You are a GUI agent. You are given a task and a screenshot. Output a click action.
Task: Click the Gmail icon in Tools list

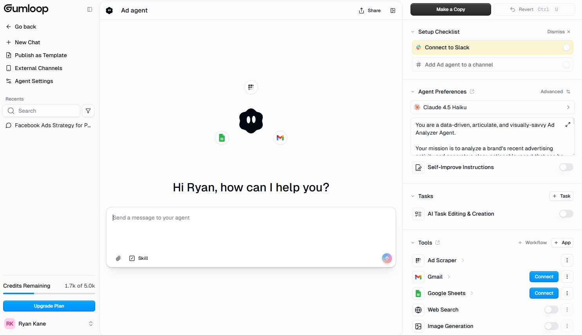[418, 277]
